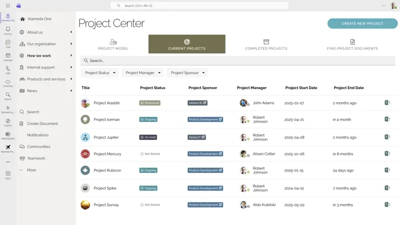Open OneDrive cloud icon in rail
The width and height of the screenshot is (400, 225).
[8, 83]
